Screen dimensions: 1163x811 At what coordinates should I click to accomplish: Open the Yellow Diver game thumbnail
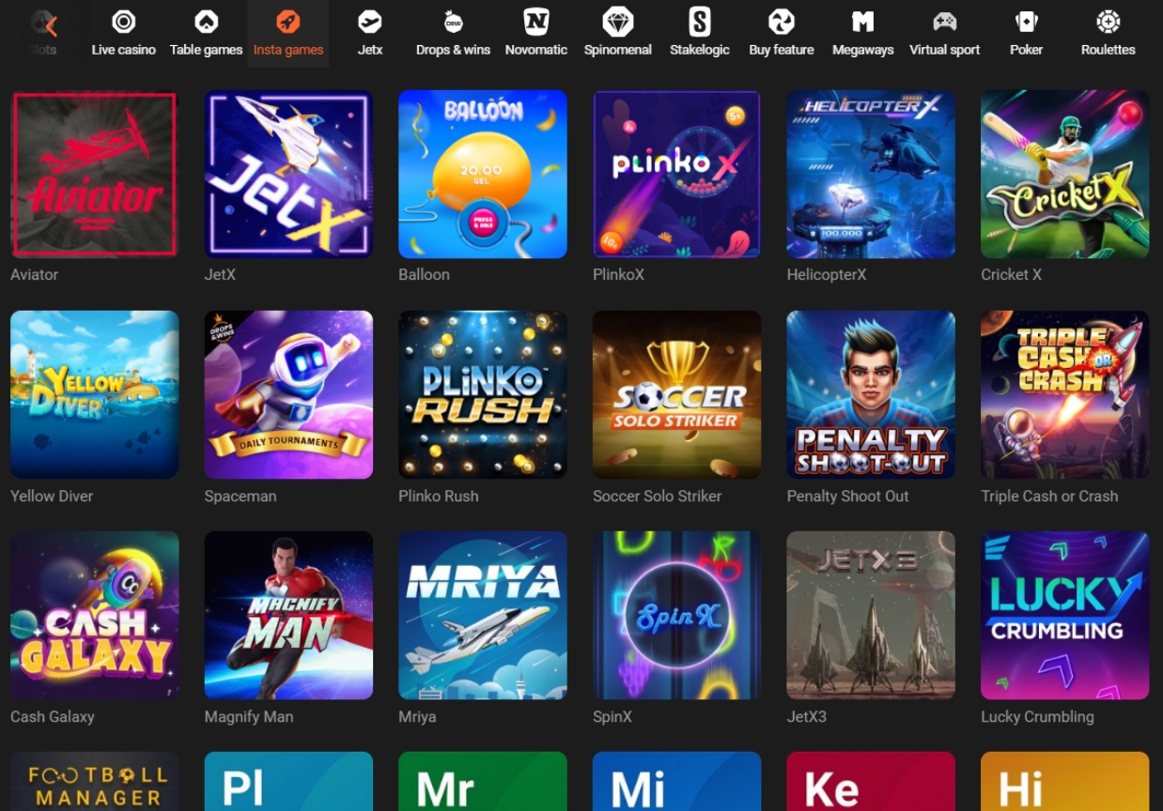[95, 394]
